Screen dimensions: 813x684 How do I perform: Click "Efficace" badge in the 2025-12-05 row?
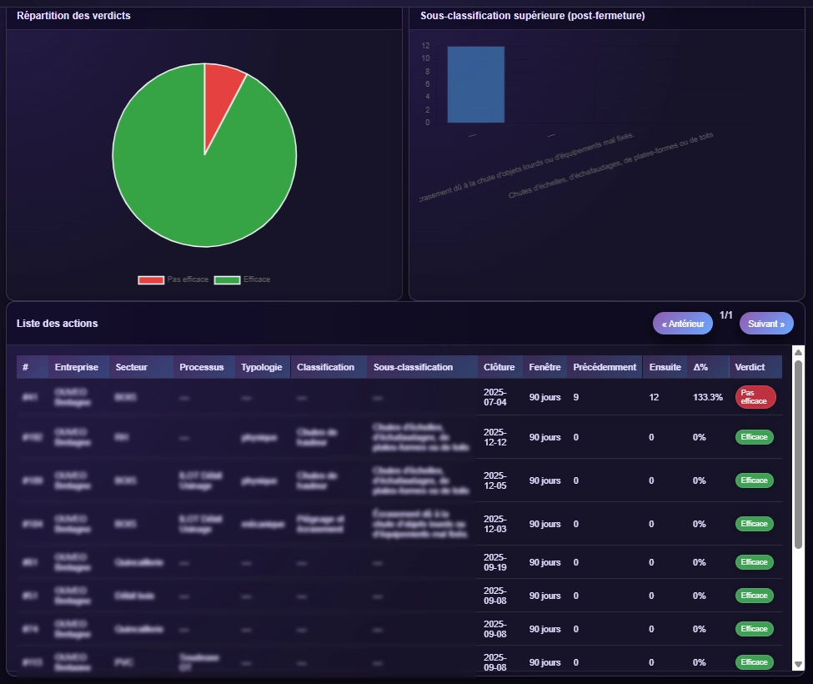pyautogui.click(x=754, y=480)
